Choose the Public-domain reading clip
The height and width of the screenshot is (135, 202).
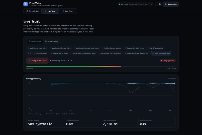(112, 48)
